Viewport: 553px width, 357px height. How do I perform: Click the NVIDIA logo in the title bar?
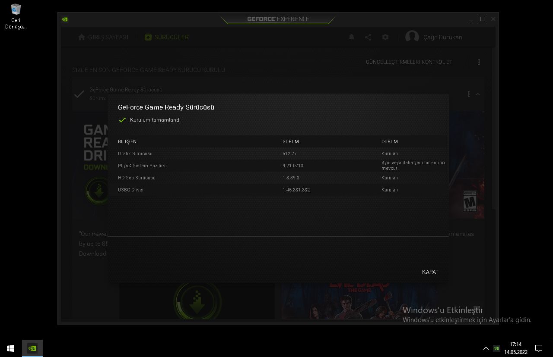[65, 19]
